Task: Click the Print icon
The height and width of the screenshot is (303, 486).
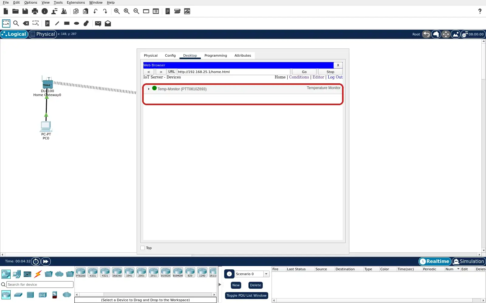Action: click(x=35, y=11)
